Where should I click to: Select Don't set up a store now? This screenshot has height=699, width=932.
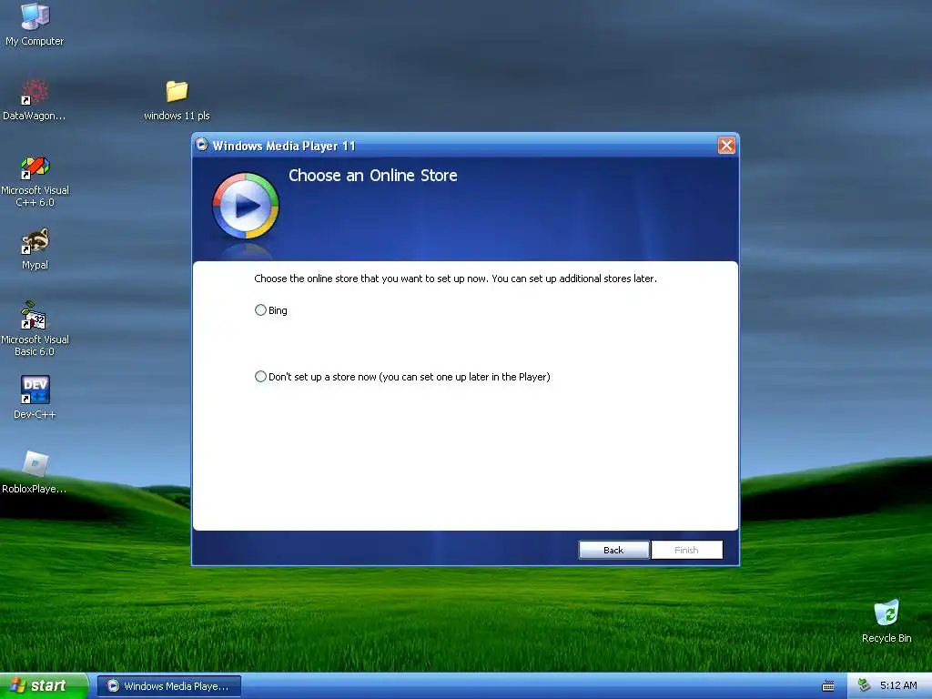pos(260,376)
